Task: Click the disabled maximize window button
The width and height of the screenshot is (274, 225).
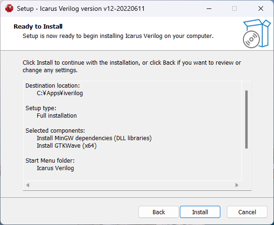Action: tap(234, 8)
